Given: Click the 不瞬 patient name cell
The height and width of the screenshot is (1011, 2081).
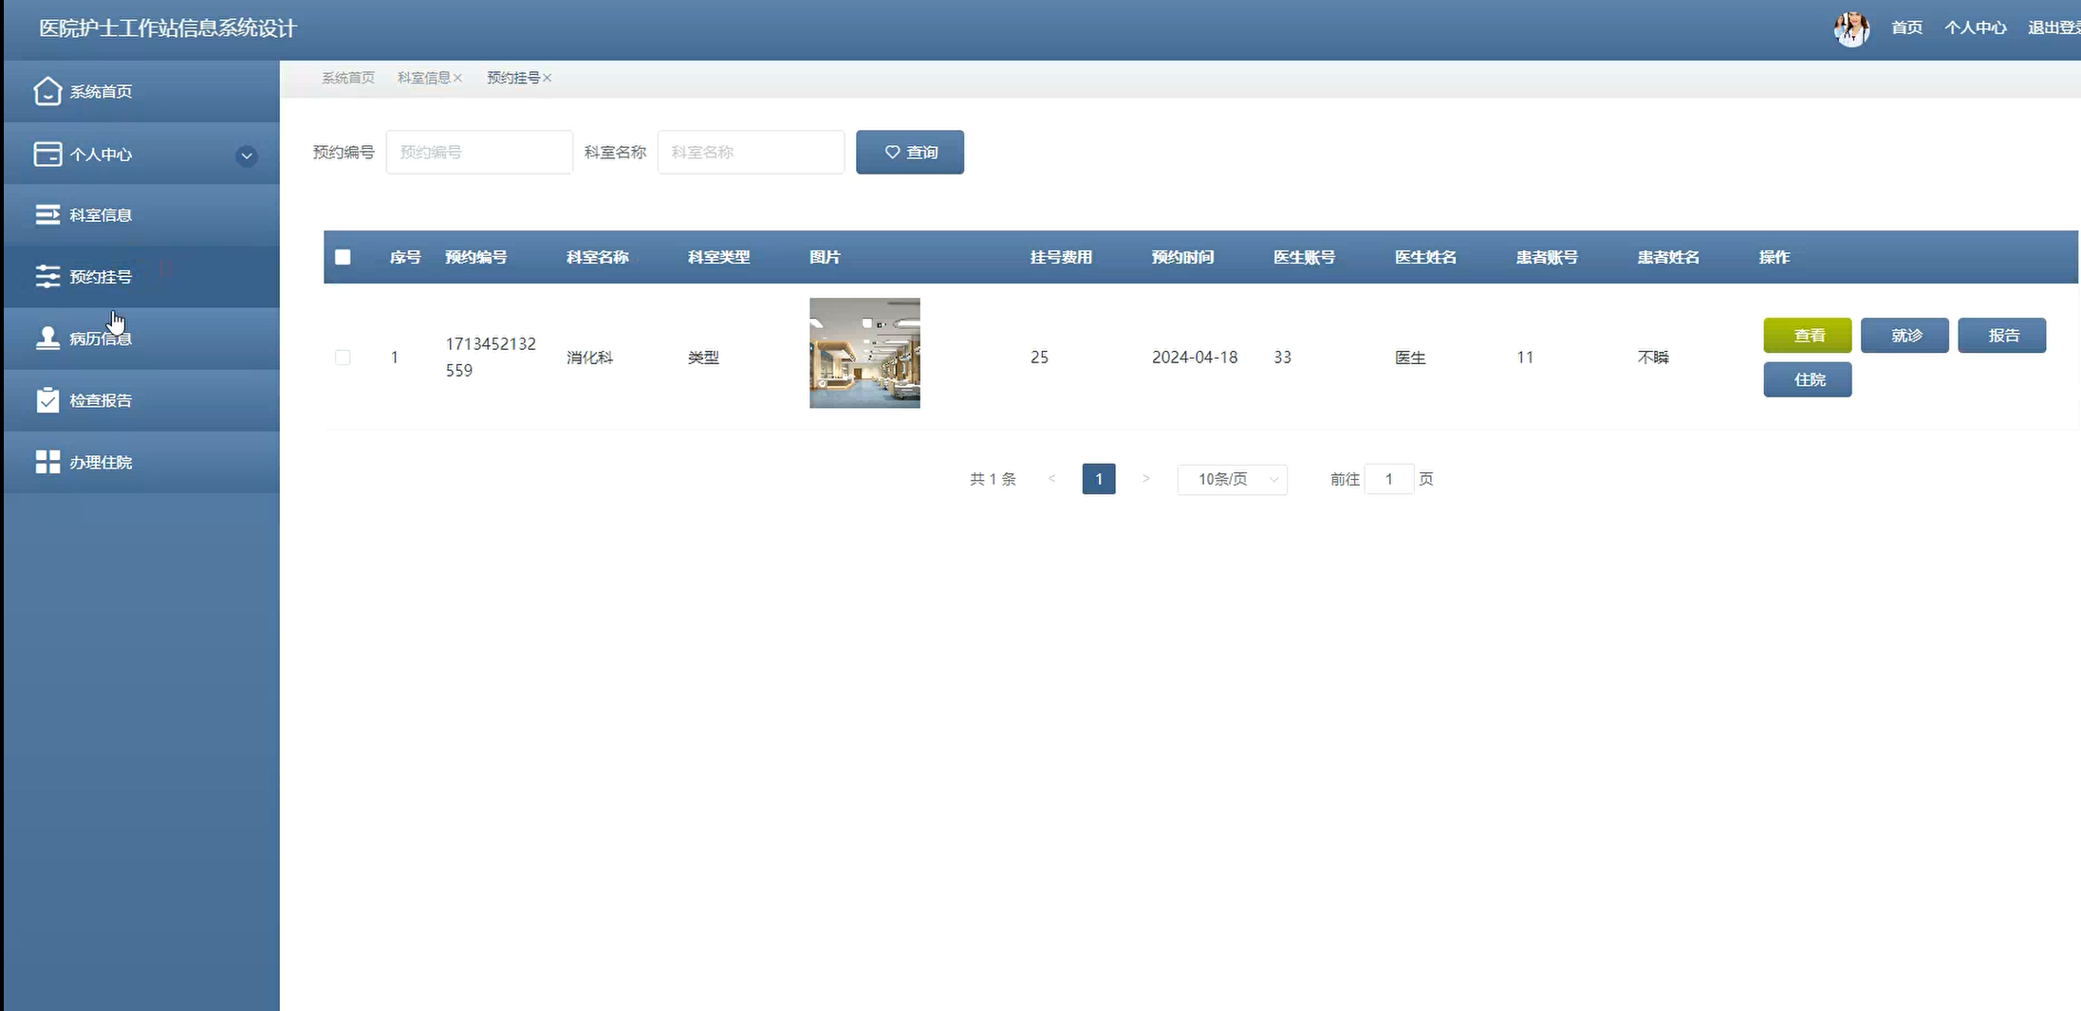Looking at the screenshot, I should tap(1653, 358).
